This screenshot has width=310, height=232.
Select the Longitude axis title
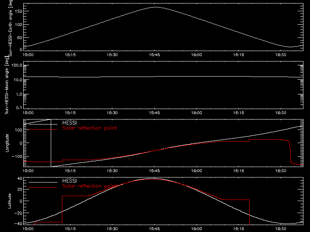tap(7, 143)
